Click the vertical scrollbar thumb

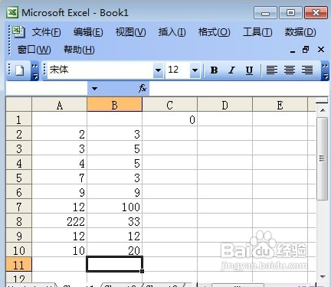pyautogui.click(x=323, y=158)
